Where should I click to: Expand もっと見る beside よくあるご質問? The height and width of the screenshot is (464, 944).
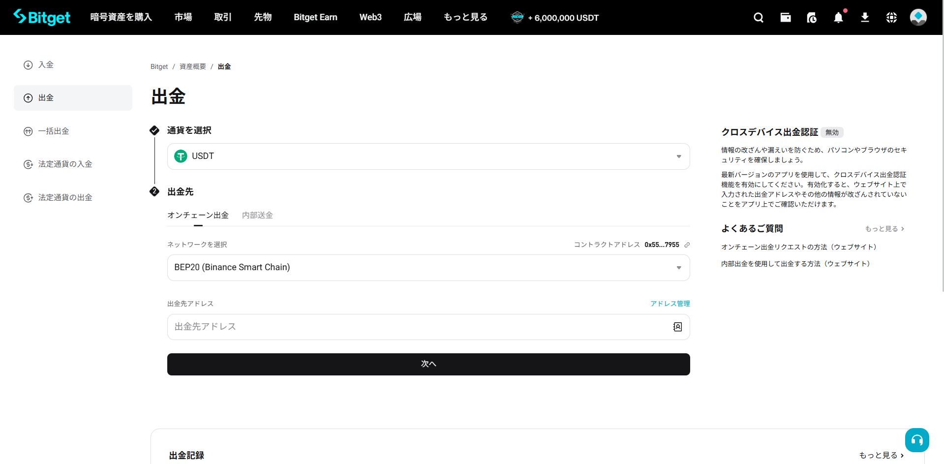click(x=884, y=229)
